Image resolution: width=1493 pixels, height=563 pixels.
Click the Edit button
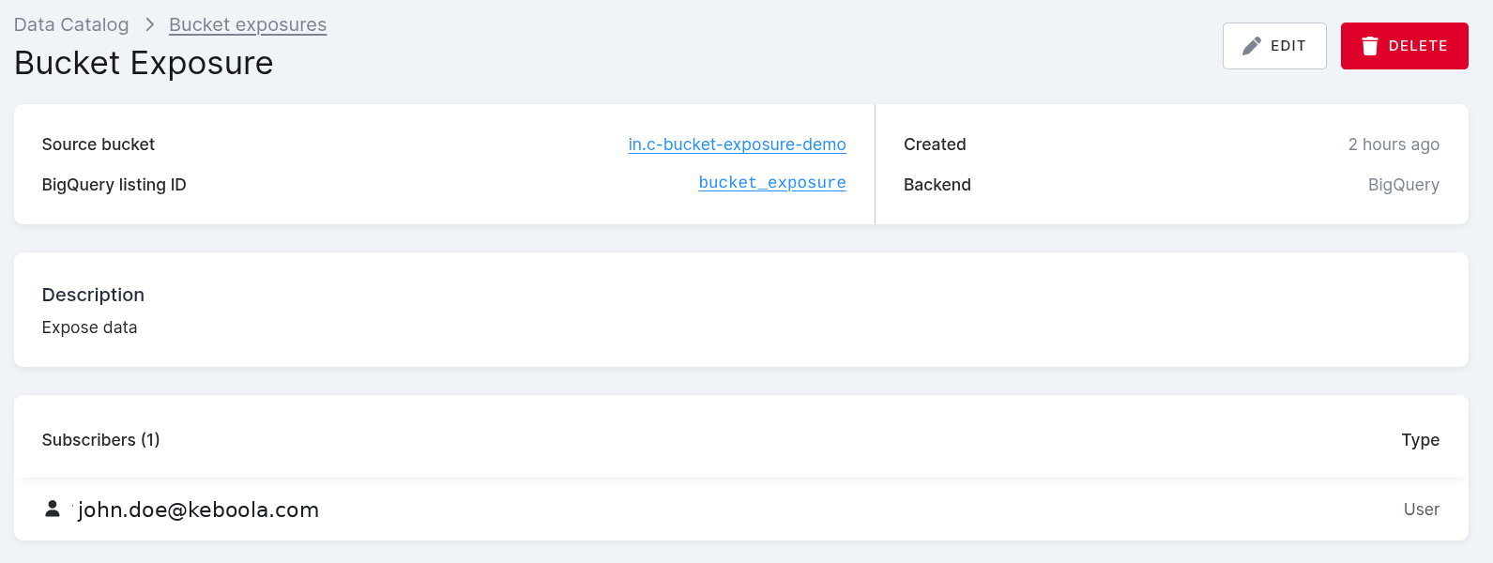[x=1274, y=46]
